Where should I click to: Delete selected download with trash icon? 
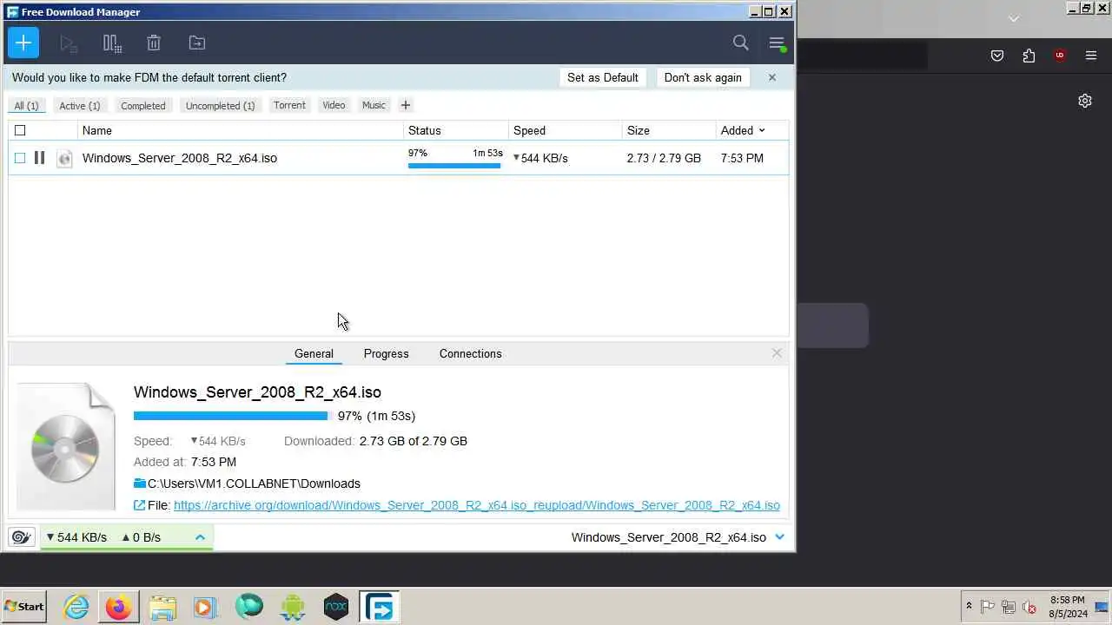154,43
